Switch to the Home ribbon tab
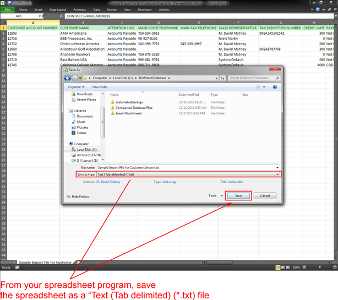This screenshot has height=300, width=338. pos(23,10)
